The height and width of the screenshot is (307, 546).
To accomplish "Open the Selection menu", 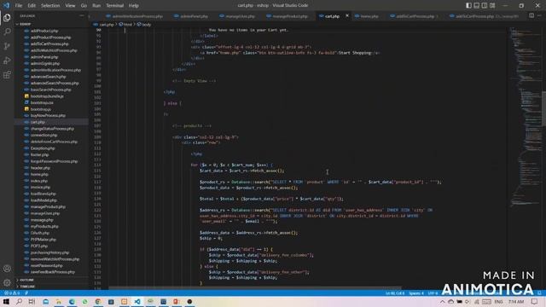I will 50,6.
